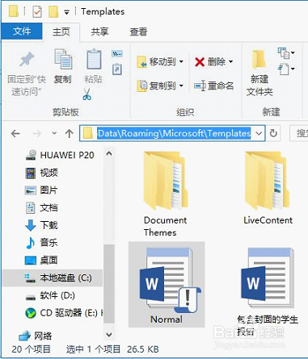Switch to the Home (主页) tab
308x359 pixels.
coord(61,31)
